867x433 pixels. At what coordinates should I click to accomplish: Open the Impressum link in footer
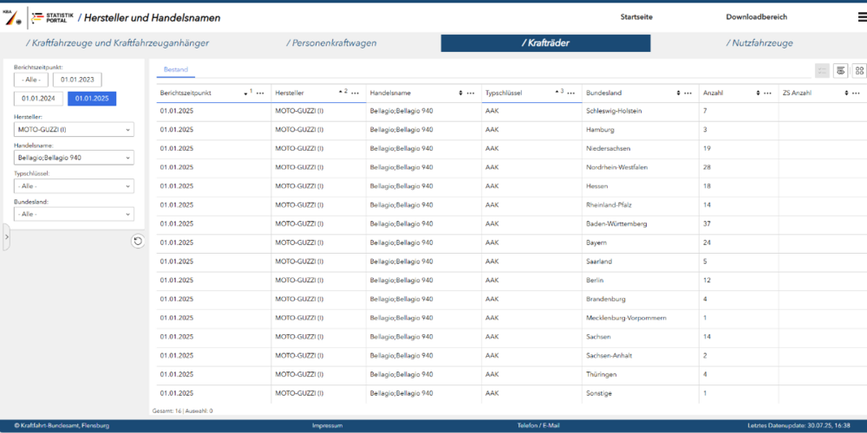click(x=327, y=426)
